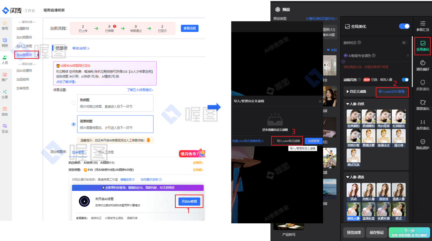This screenshot has width=432, height=241.
Task: Click the 闪传 logo
Action: tap(12, 10)
